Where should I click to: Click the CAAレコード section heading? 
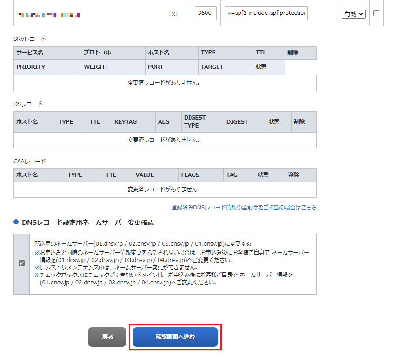(x=30, y=162)
